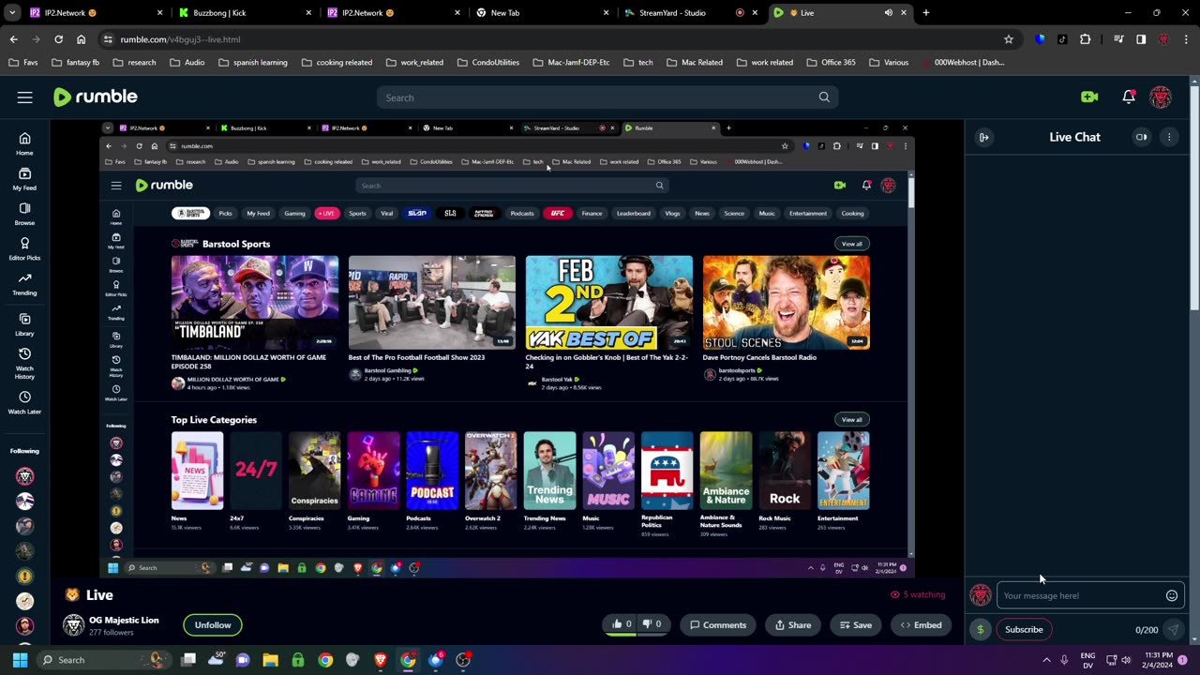Image resolution: width=1200 pixels, height=675 pixels.
Task: Open the 000Webhost Dash bookmark
Action: (964, 63)
